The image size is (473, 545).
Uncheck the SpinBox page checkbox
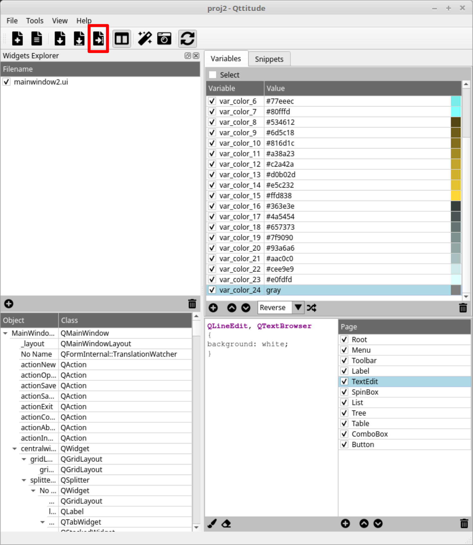coord(344,392)
